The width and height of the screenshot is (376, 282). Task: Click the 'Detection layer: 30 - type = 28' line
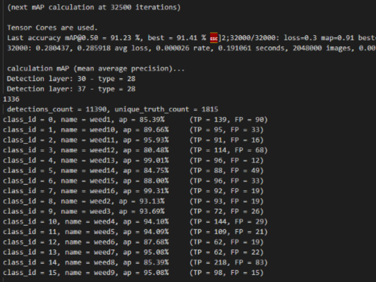tap(71, 79)
